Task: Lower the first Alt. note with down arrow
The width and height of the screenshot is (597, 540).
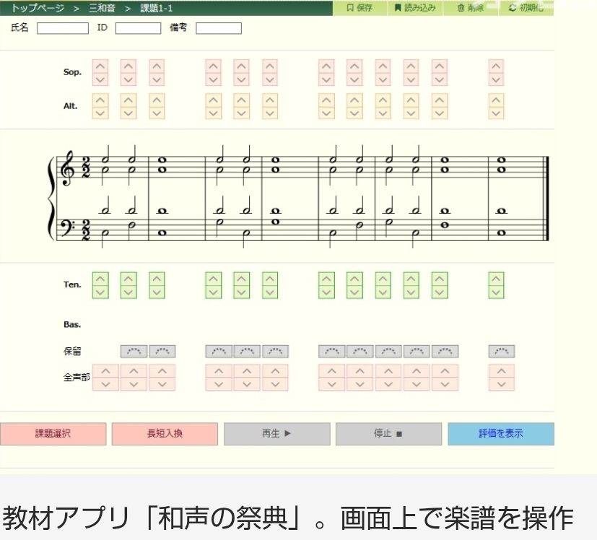Action: click(x=100, y=113)
